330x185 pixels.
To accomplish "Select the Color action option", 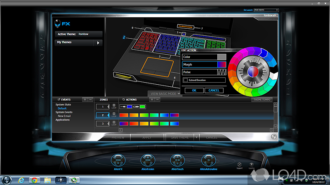I will click(x=204, y=57).
